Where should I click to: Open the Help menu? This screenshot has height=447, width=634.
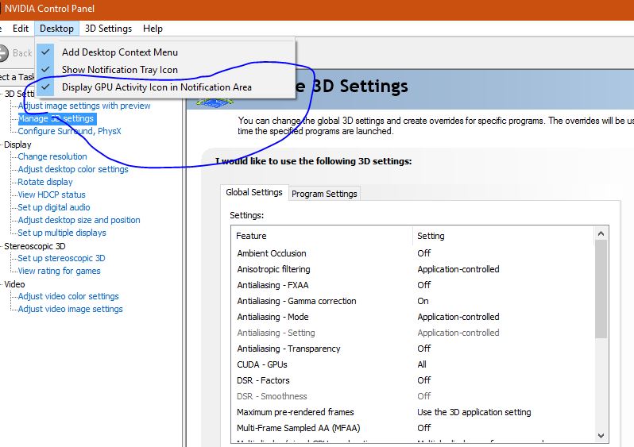click(153, 29)
